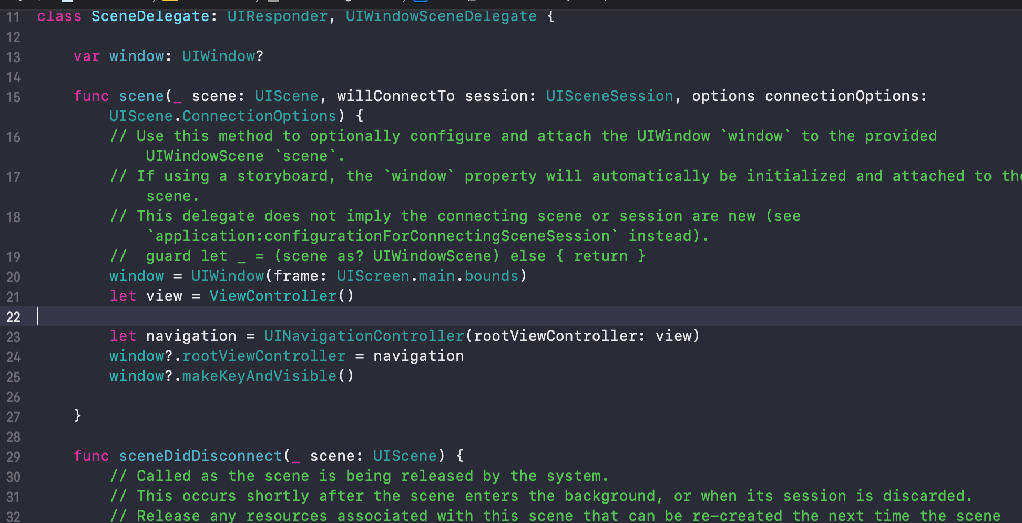
Task: Click the 'func' keyword on line 29
Action: 91,456
